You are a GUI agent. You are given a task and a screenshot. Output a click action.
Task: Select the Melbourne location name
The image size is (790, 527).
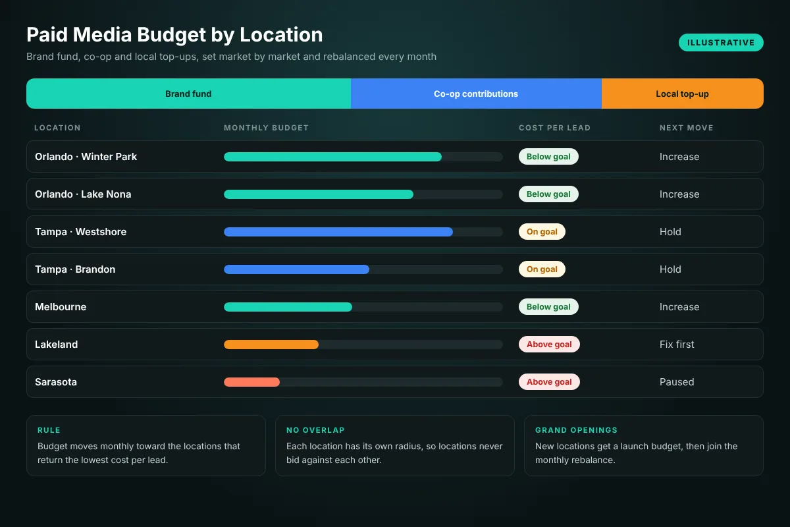coord(61,307)
